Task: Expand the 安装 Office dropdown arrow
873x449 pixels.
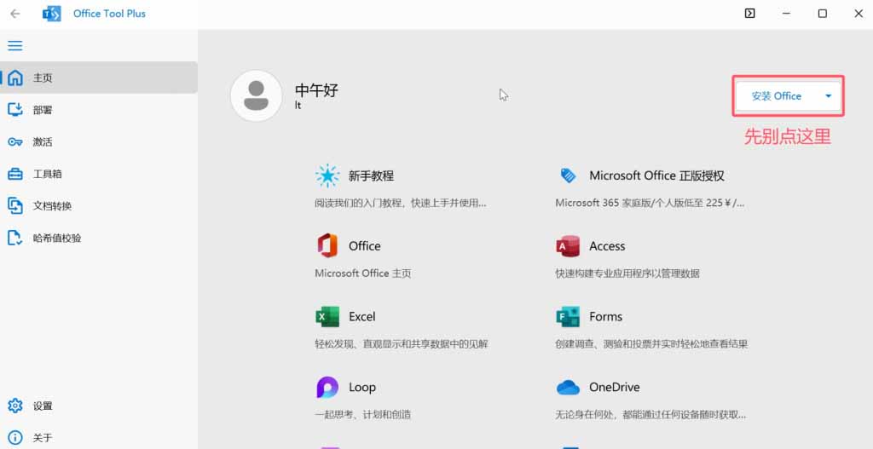Action: (828, 96)
